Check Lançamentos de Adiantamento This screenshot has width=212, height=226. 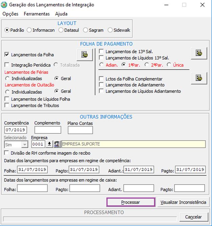coord(101,85)
